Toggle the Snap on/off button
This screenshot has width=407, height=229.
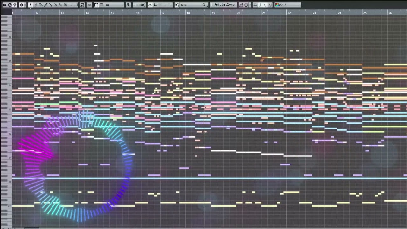tap(150, 5)
